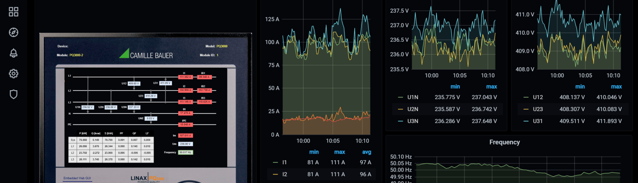Viewport: 638px width, 183px height.
Task: Open Configuration via the gear icon
Action: tap(14, 74)
